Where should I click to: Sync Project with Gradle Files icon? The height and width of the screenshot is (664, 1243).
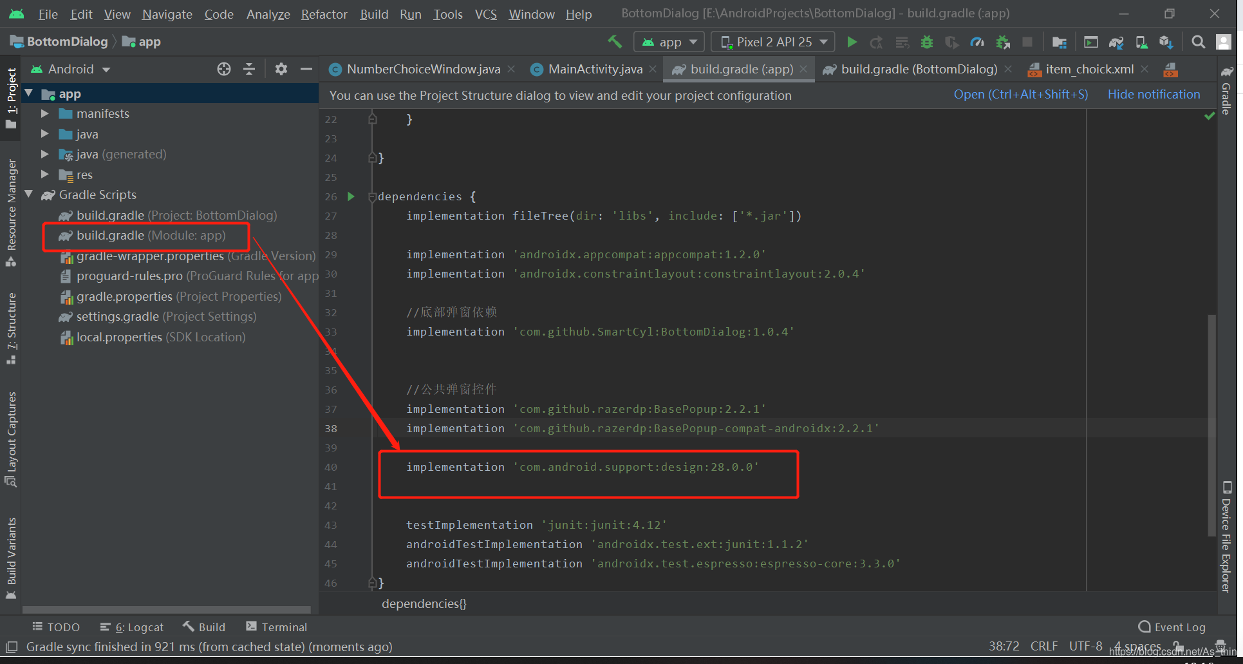1116,43
